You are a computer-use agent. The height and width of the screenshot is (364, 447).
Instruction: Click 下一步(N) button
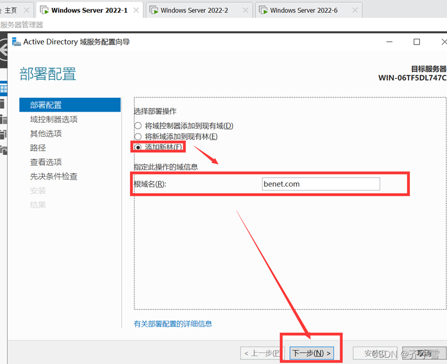pyautogui.click(x=311, y=353)
